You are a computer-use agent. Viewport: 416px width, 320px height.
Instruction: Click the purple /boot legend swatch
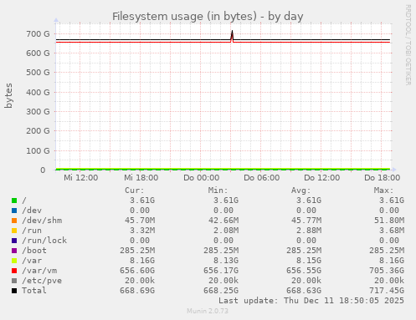14,251
